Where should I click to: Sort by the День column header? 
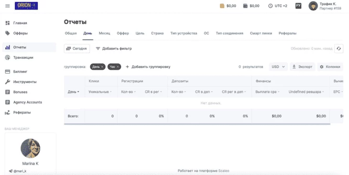point(74,92)
